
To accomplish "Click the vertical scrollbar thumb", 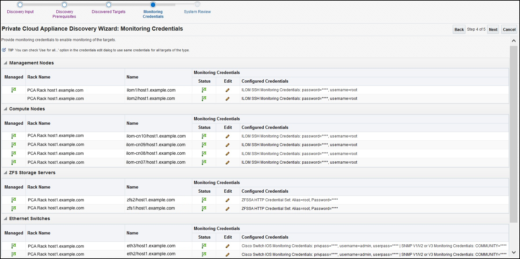I will [514, 134].
